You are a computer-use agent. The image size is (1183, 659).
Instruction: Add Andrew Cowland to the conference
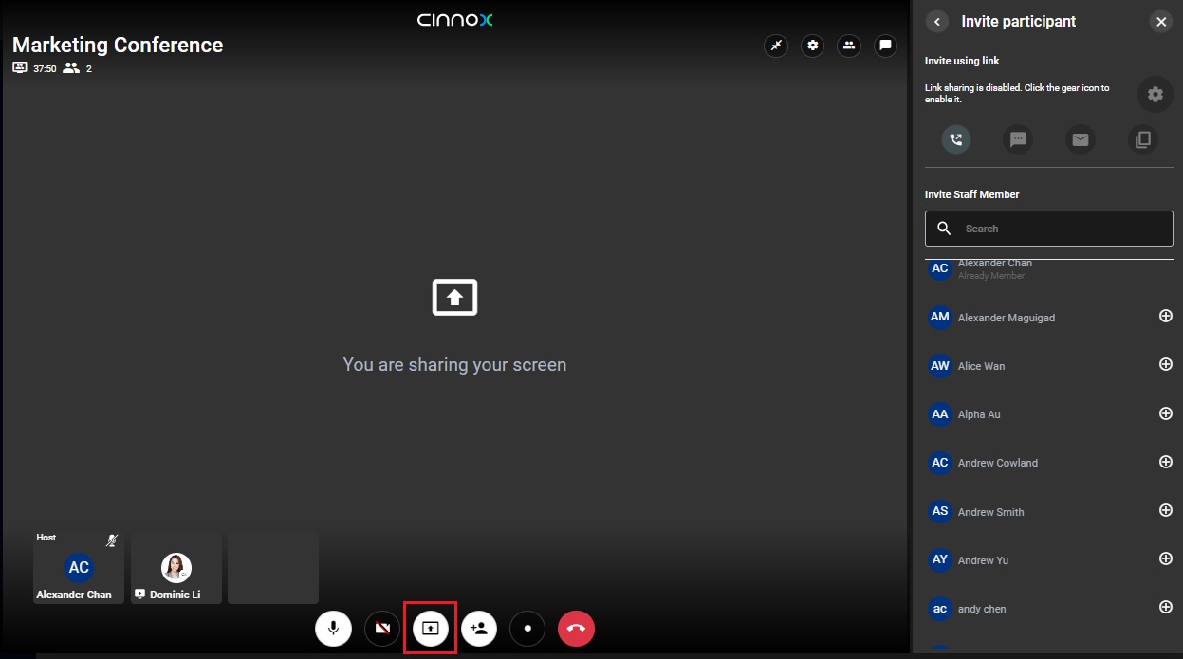(1166, 462)
